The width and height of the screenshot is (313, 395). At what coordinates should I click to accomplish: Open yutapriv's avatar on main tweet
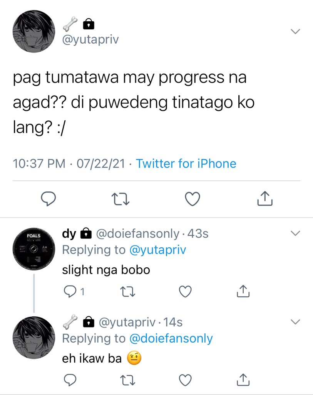pyautogui.click(x=34, y=31)
